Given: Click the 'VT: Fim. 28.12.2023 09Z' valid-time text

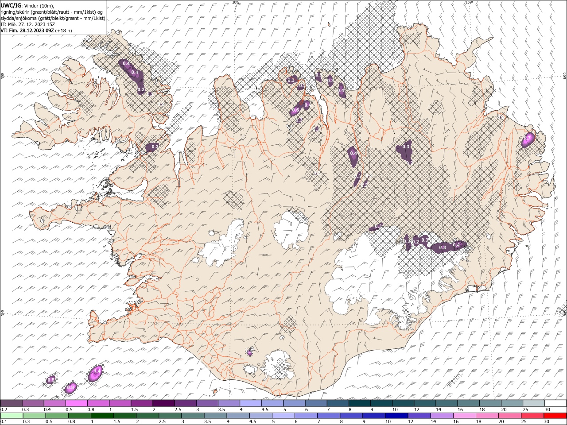Looking at the screenshot, I should (x=27, y=31).
